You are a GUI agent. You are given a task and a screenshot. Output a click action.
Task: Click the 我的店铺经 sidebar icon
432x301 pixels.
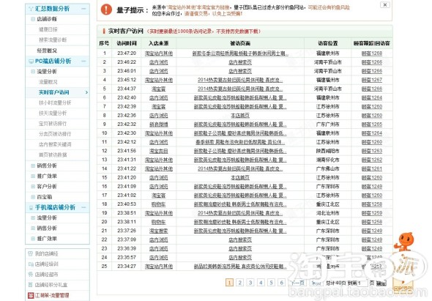30,253
